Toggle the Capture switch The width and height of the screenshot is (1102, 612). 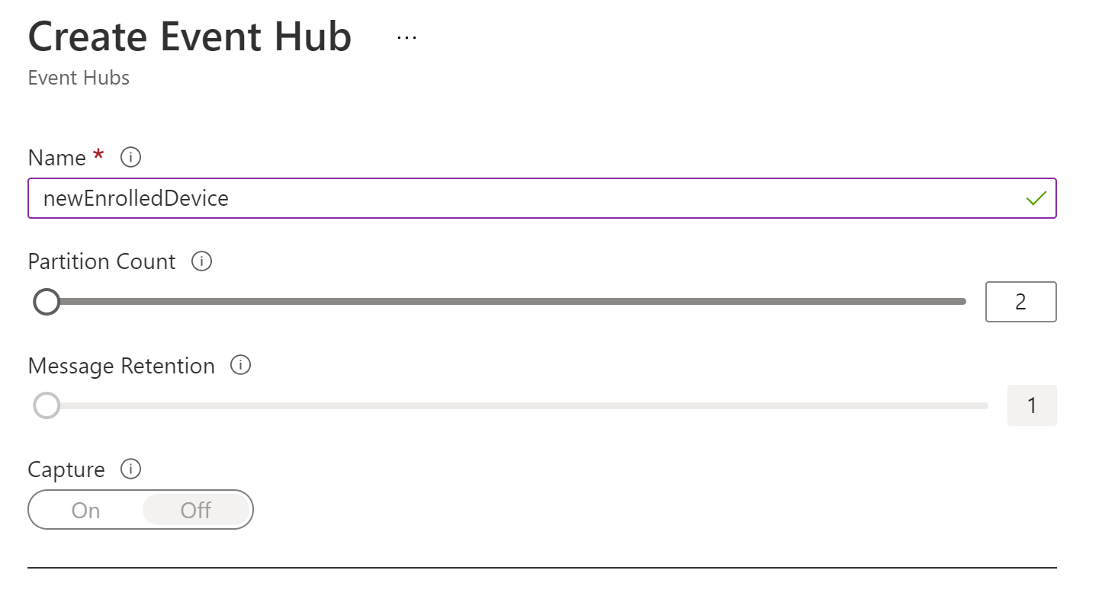(x=141, y=510)
